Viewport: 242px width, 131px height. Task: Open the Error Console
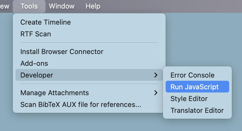[x=192, y=75]
